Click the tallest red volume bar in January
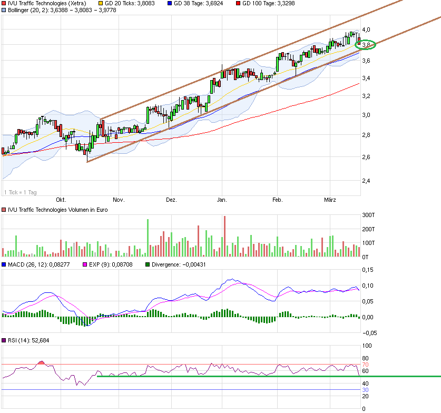Image resolution: width=441 pixels, height=413 pixels. (x=225, y=236)
